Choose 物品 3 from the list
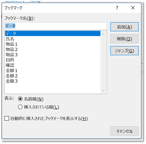 click(53, 55)
